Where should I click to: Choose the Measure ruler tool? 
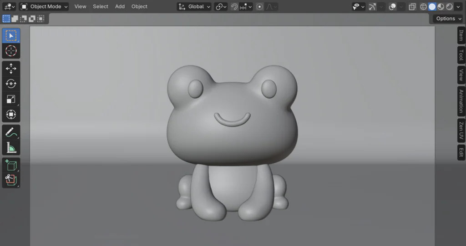click(x=11, y=148)
